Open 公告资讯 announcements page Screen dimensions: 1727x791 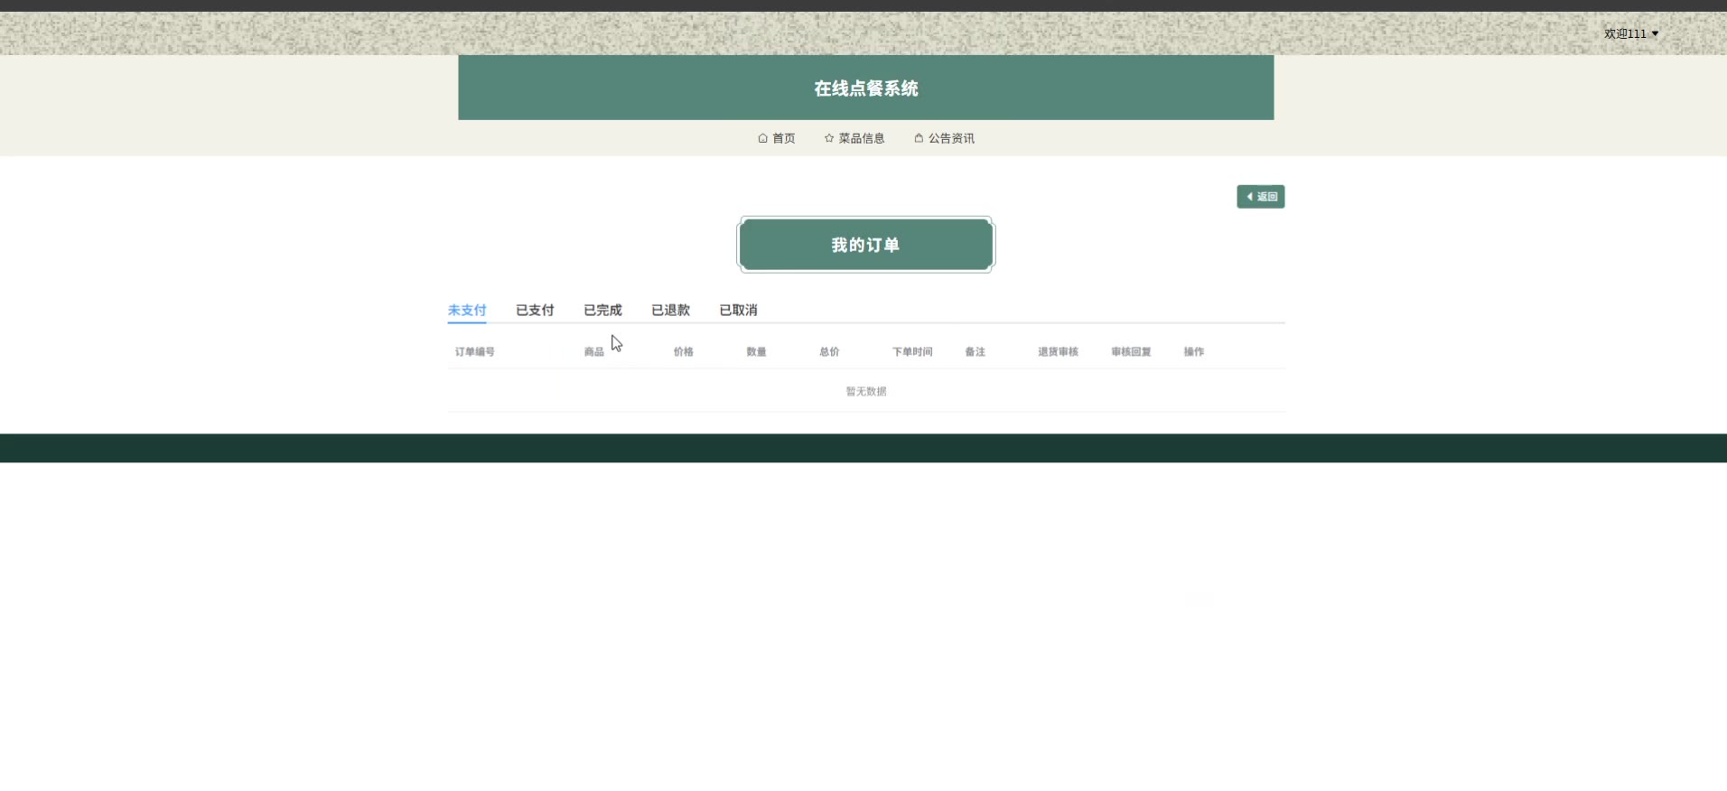pyautogui.click(x=944, y=138)
